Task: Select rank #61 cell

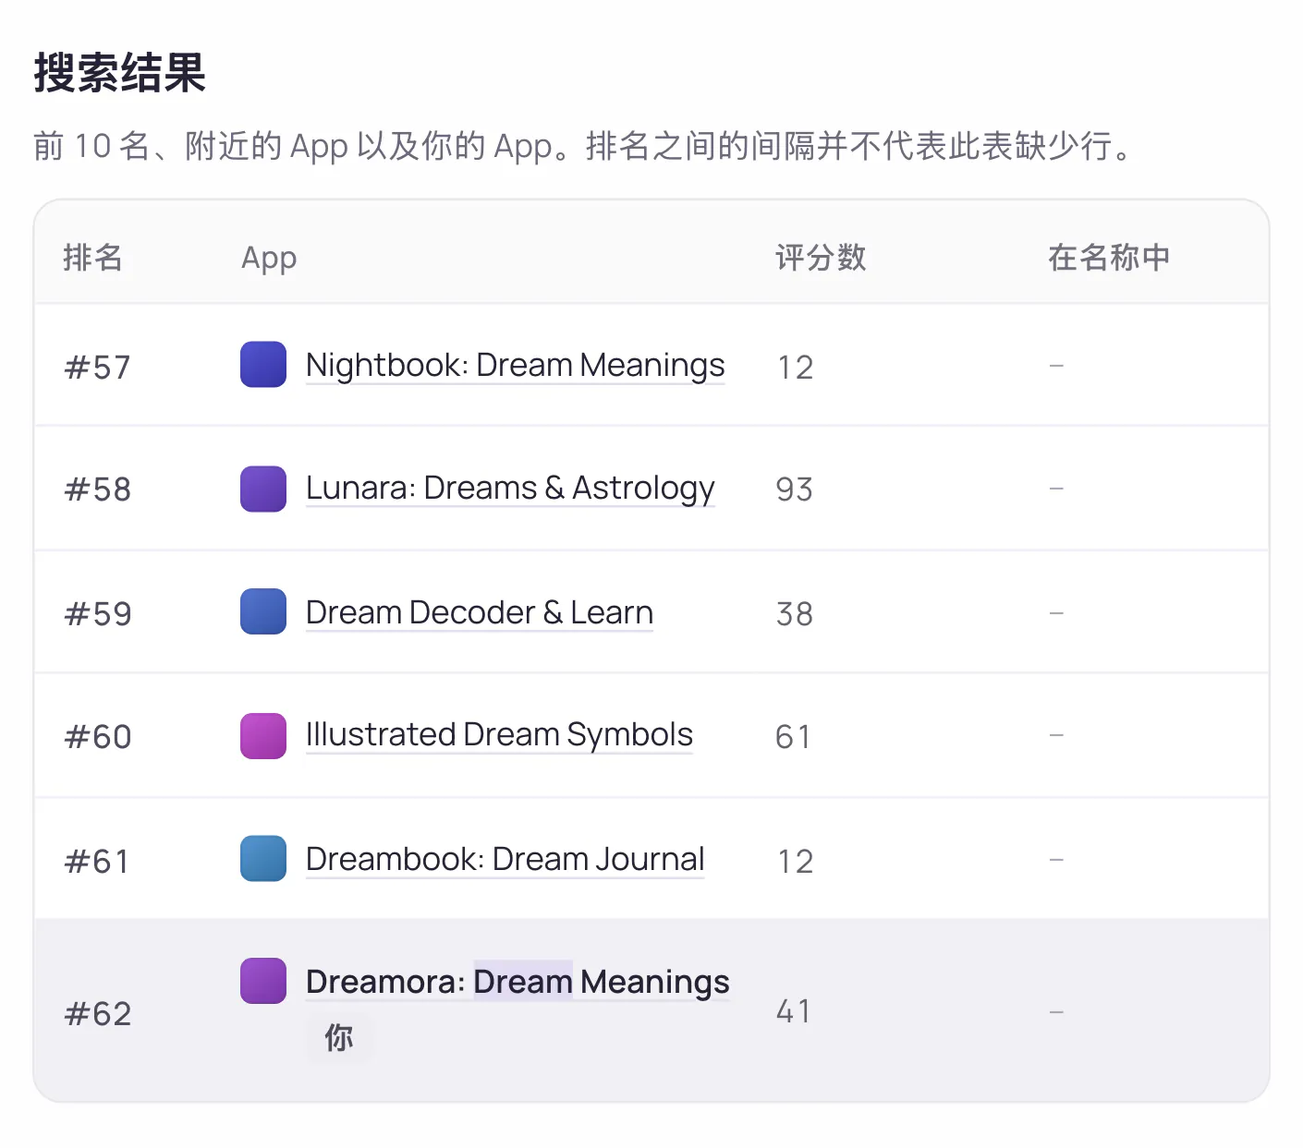Action: point(96,861)
